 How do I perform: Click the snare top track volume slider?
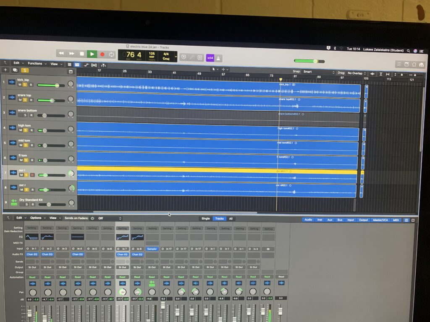click(x=51, y=101)
